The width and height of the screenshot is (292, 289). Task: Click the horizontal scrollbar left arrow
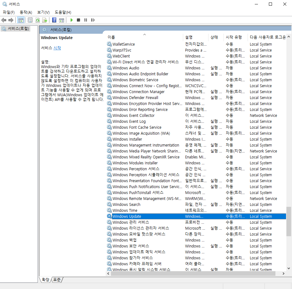(x=108, y=274)
